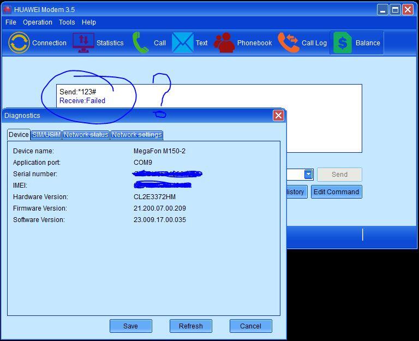The width and height of the screenshot is (419, 341).
Task: Click the partially hidden History button
Action: click(297, 192)
